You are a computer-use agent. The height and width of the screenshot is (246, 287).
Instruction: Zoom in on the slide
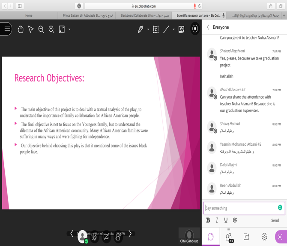(x=51, y=29)
